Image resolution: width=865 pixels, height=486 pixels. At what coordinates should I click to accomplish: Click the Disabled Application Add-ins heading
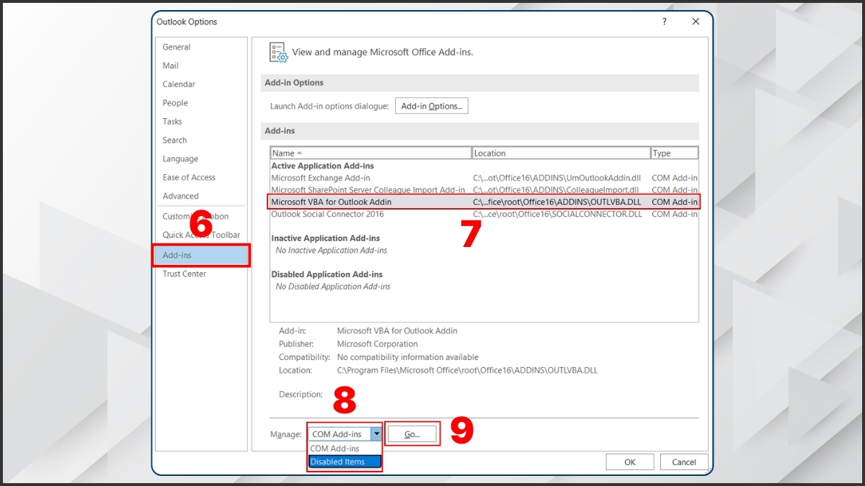[327, 274]
